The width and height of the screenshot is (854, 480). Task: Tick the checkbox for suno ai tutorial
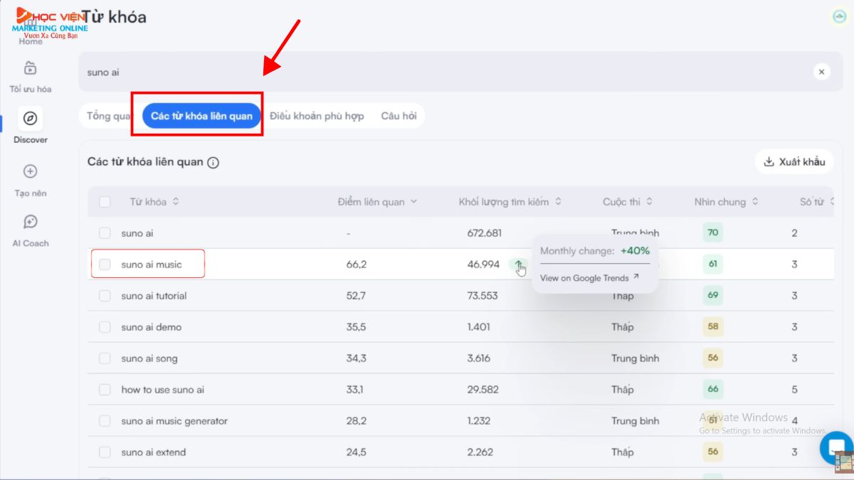tap(105, 296)
